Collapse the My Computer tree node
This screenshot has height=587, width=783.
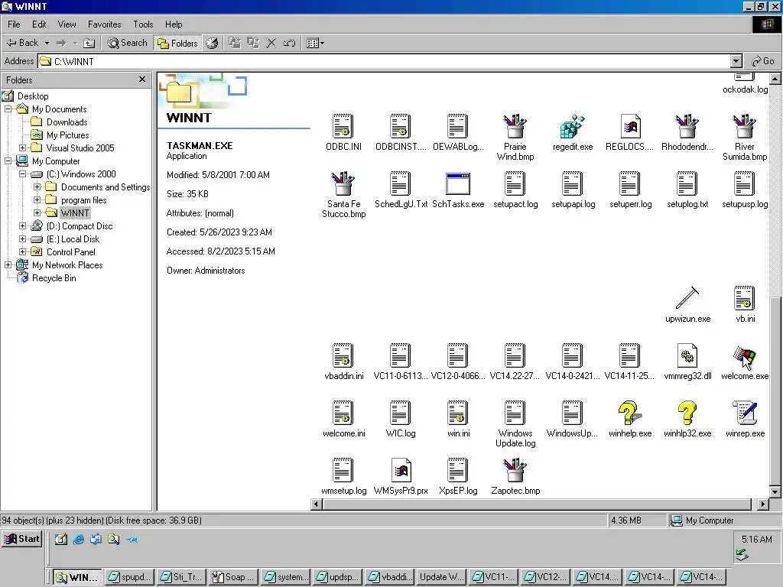click(8, 161)
